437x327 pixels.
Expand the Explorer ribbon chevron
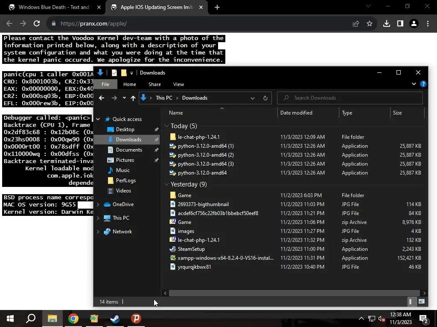tap(414, 84)
